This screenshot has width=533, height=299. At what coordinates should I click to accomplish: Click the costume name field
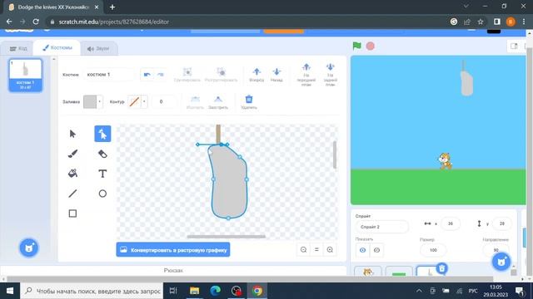click(x=110, y=74)
